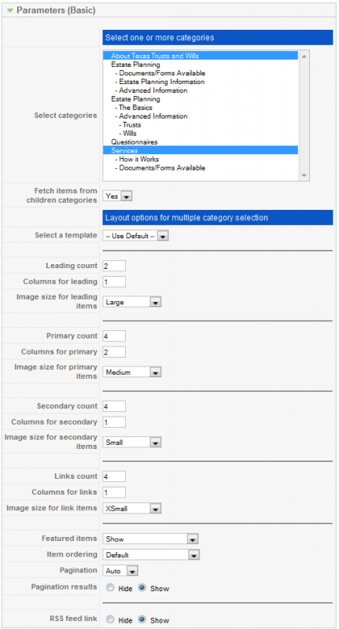The height and width of the screenshot is (629, 339).
Task: Click the Columns for primary field
Action: 114,351
